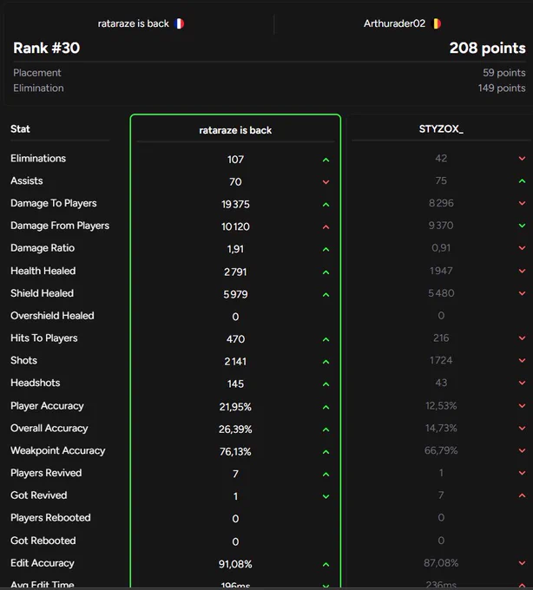
Task: Click the red arrow beside STYZOX_ Weakpoint Accuracy 66,79%
Action: (522, 450)
